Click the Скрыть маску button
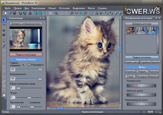This screenshot has height=115, width=163. (x=132, y=62)
